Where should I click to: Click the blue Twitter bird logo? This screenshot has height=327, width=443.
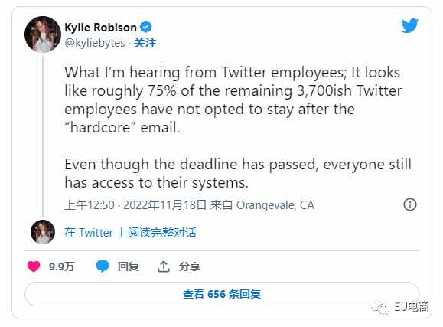tap(409, 25)
